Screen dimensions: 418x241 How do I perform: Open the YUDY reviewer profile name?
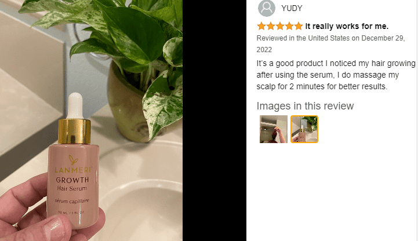point(292,8)
